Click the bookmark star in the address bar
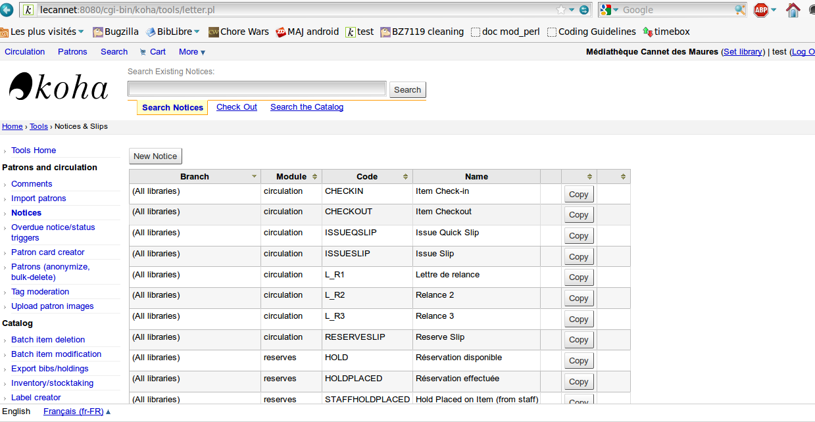 (560, 10)
